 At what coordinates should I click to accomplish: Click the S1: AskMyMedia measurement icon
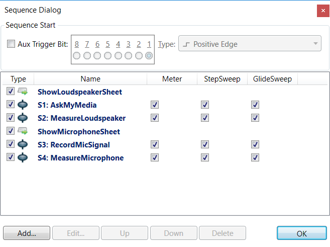23,105
